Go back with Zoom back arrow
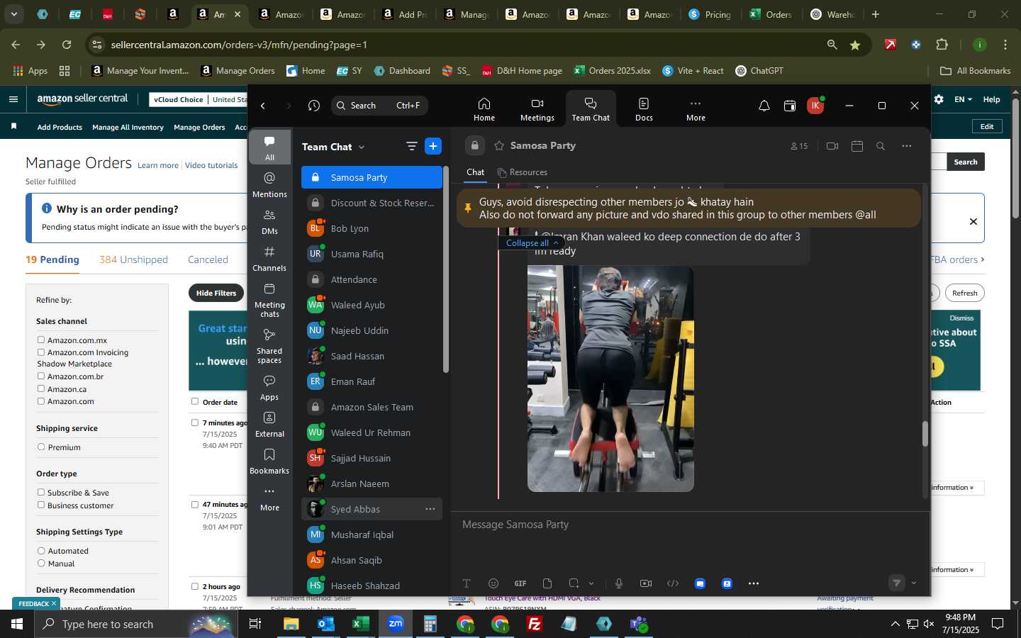1021x638 pixels. [x=263, y=106]
